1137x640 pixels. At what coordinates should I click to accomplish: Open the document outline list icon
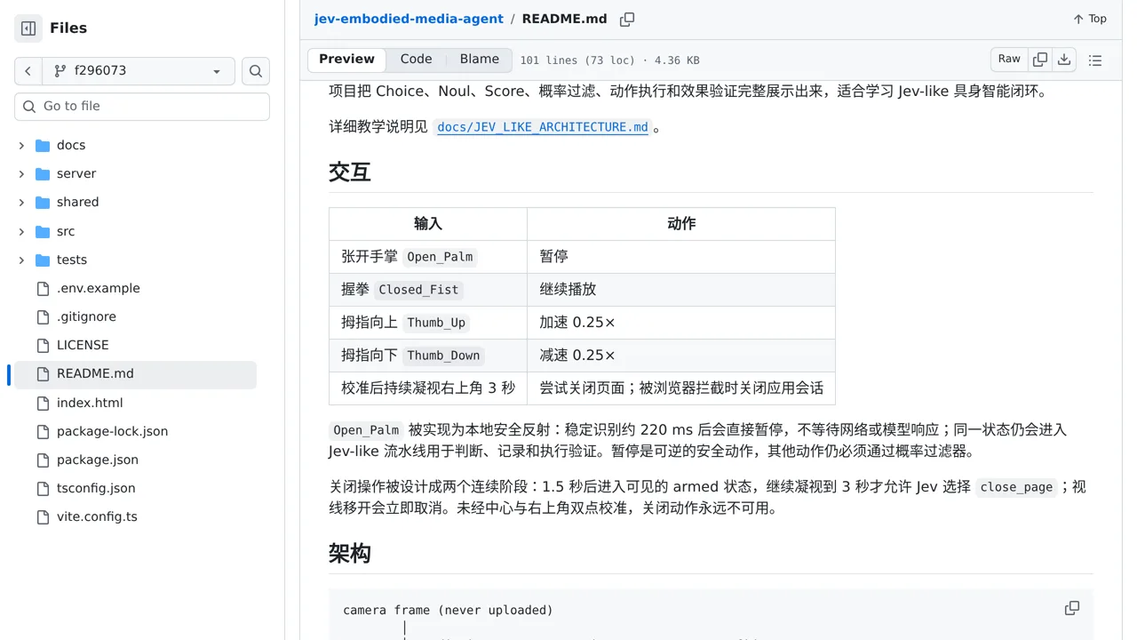point(1095,60)
